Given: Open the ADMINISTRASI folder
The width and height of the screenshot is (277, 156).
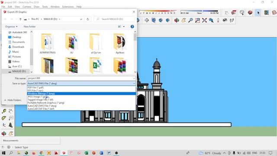Looking at the screenshot, I should pyautogui.click(x=48, y=43).
